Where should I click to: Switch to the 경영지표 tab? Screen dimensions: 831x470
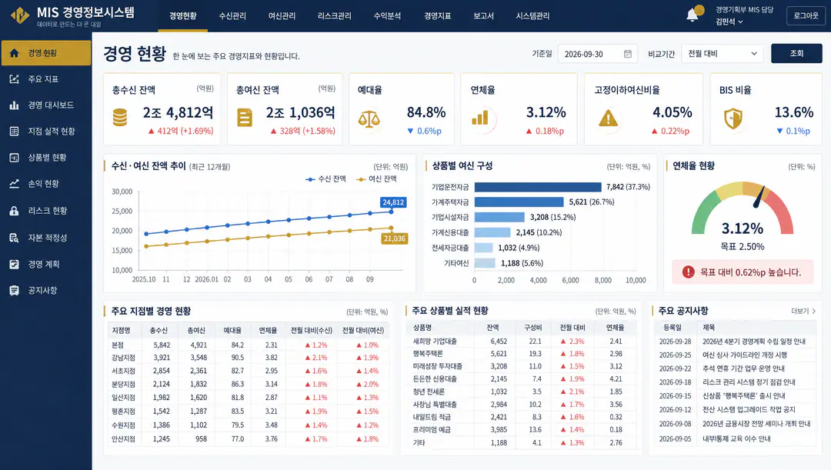click(437, 16)
